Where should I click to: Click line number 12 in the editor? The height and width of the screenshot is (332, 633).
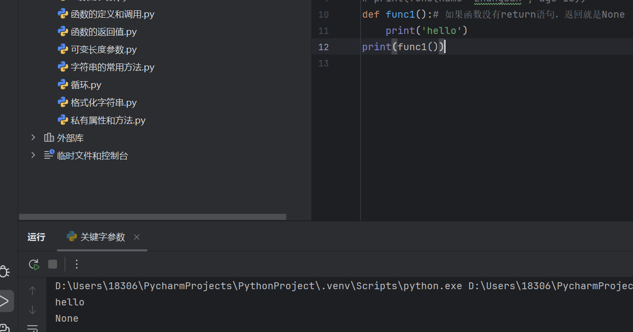[x=323, y=47]
